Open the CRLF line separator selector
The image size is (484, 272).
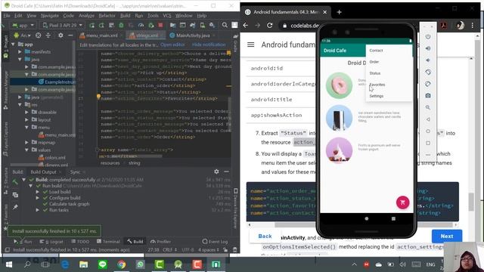coord(169,250)
